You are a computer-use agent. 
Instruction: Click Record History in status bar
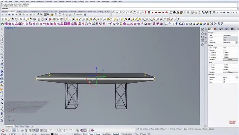pyautogui.click(x=127, y=134)
